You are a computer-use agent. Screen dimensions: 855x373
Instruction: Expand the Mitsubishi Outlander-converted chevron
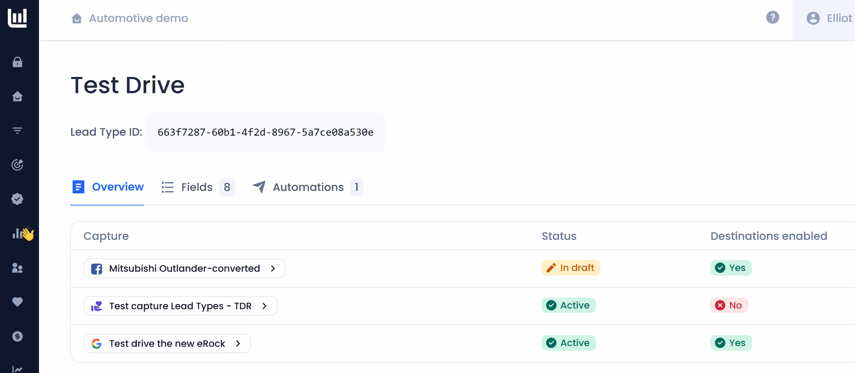tap(273, 269)
